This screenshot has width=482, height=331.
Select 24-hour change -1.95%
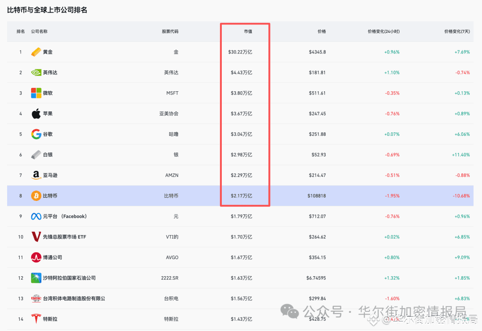[392, 196]
